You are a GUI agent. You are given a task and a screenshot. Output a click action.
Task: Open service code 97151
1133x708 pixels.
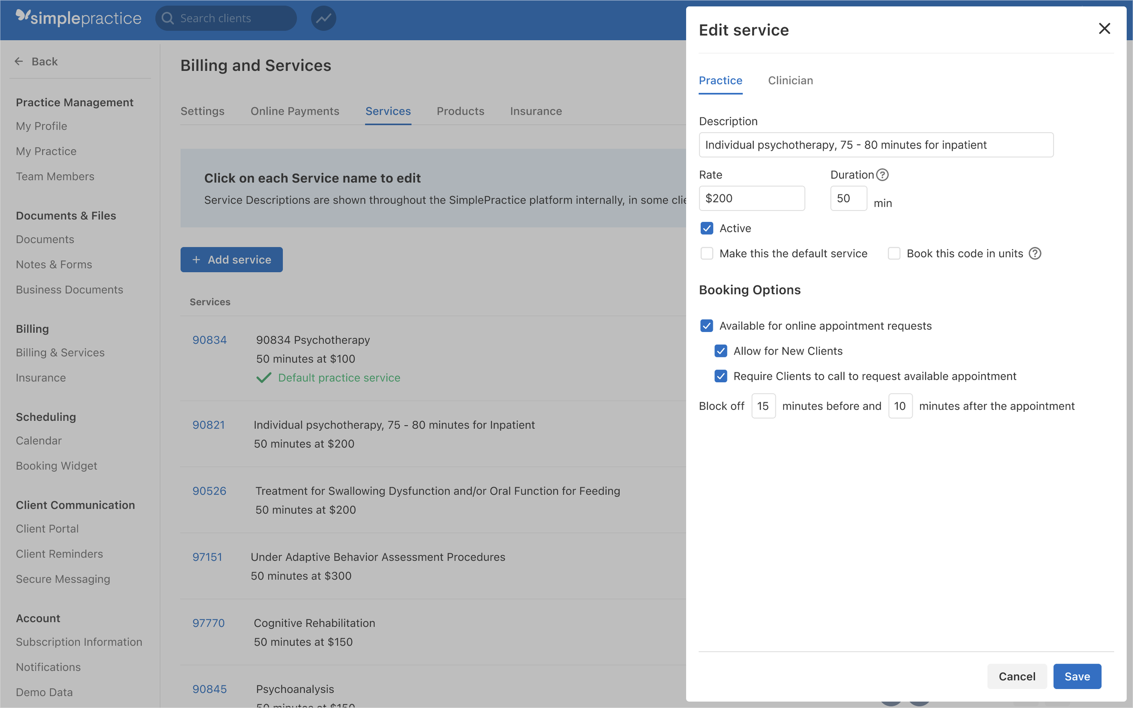(207, 557)
